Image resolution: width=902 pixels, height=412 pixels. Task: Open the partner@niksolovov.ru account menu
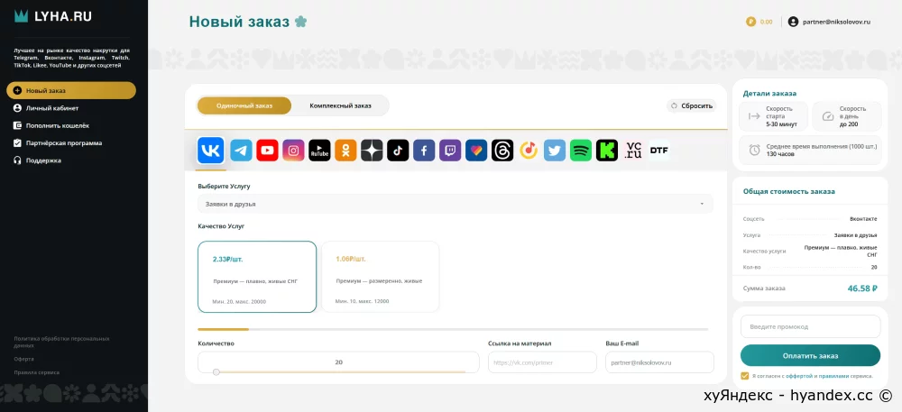click(829, 22)
